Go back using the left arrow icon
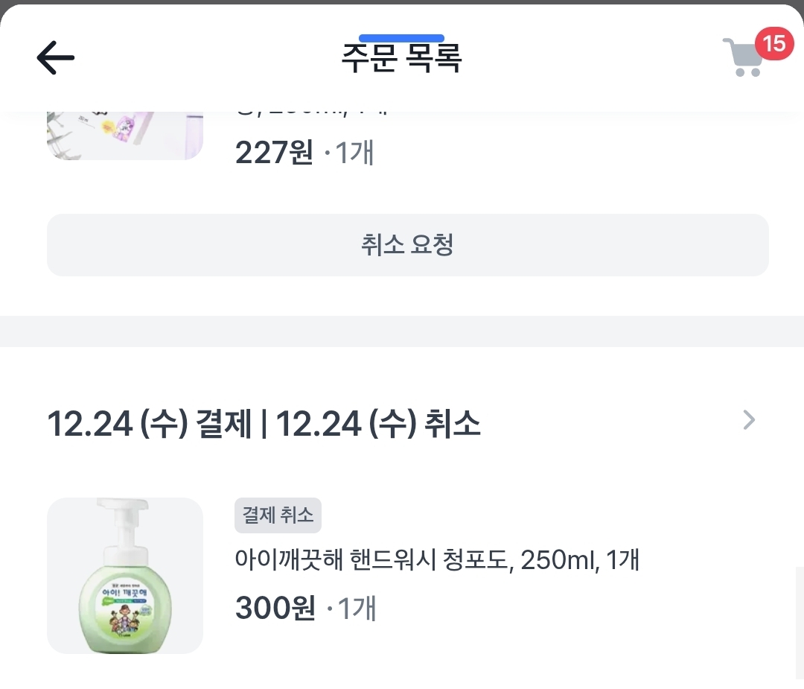This screenshot has width=804, height=689. click(x=55, y=58)
